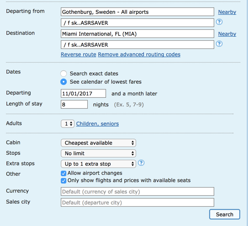Open help icon next to Extra stops

pyautogui.click(x=141, y=163)
